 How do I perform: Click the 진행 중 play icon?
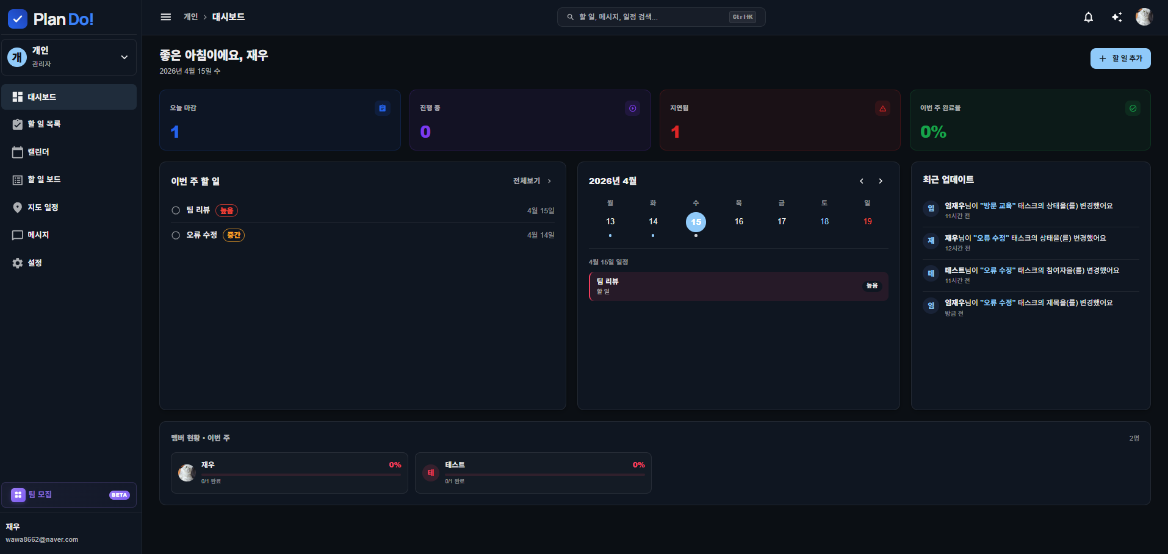tap(632, 108)
